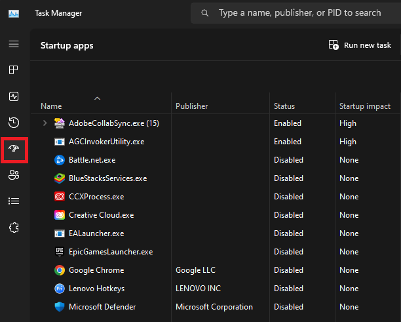Open the Users page icon
The height and width of the screenshot is (322, 401).
coord(14,175)
